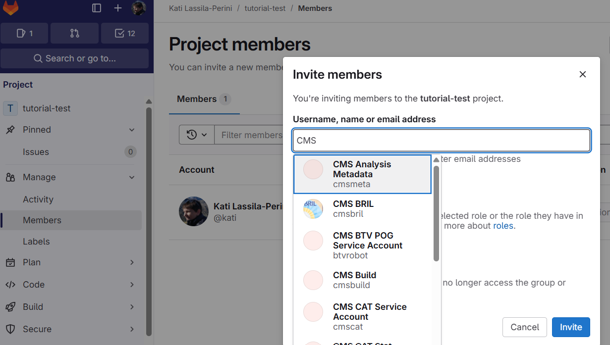This screenshot has height=345, width=610.
Task: Select CMS CAT Service Account suggestion
Action: [x=363, y=317]
